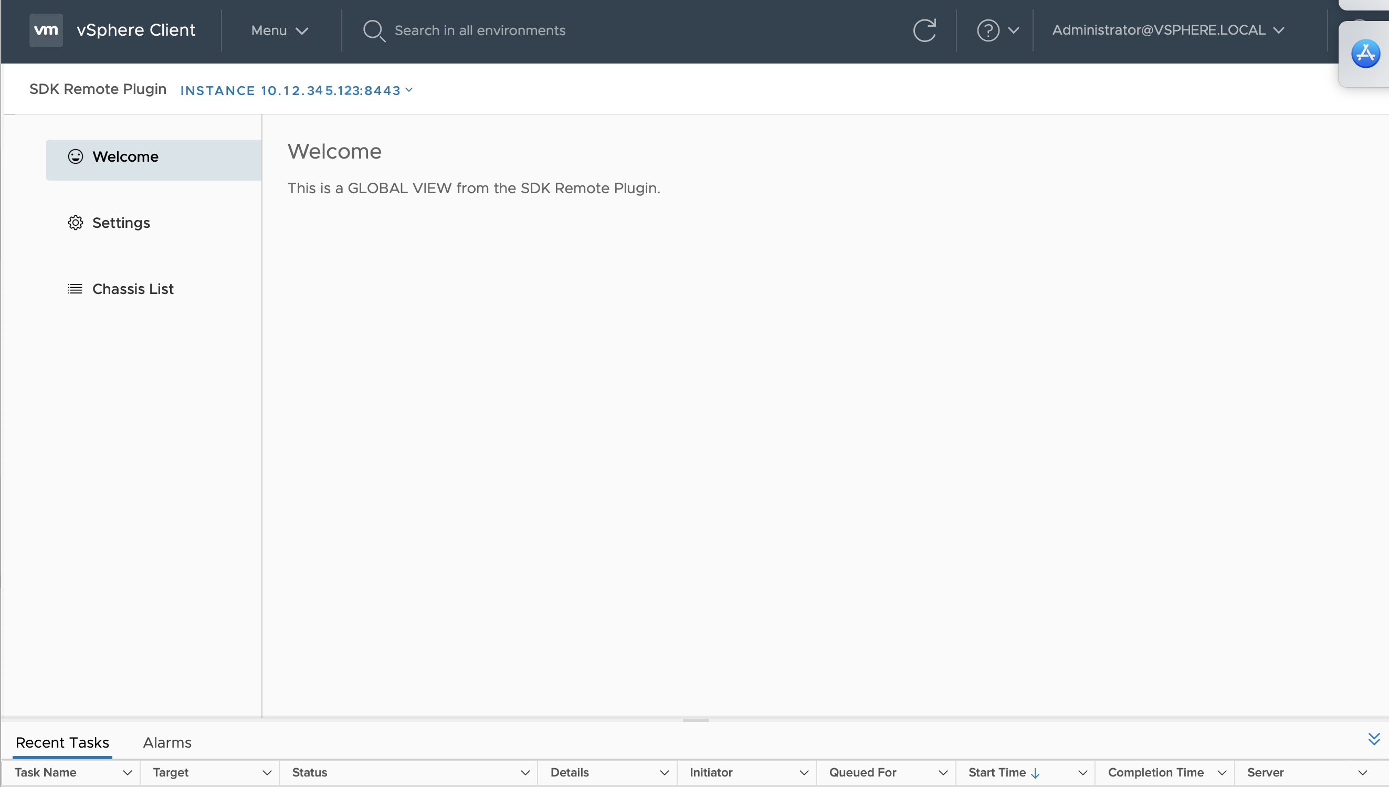This screenshot has height=787, width=1389.
Task: Click the vSphere Client title link
Action: [x=136, y=30]
